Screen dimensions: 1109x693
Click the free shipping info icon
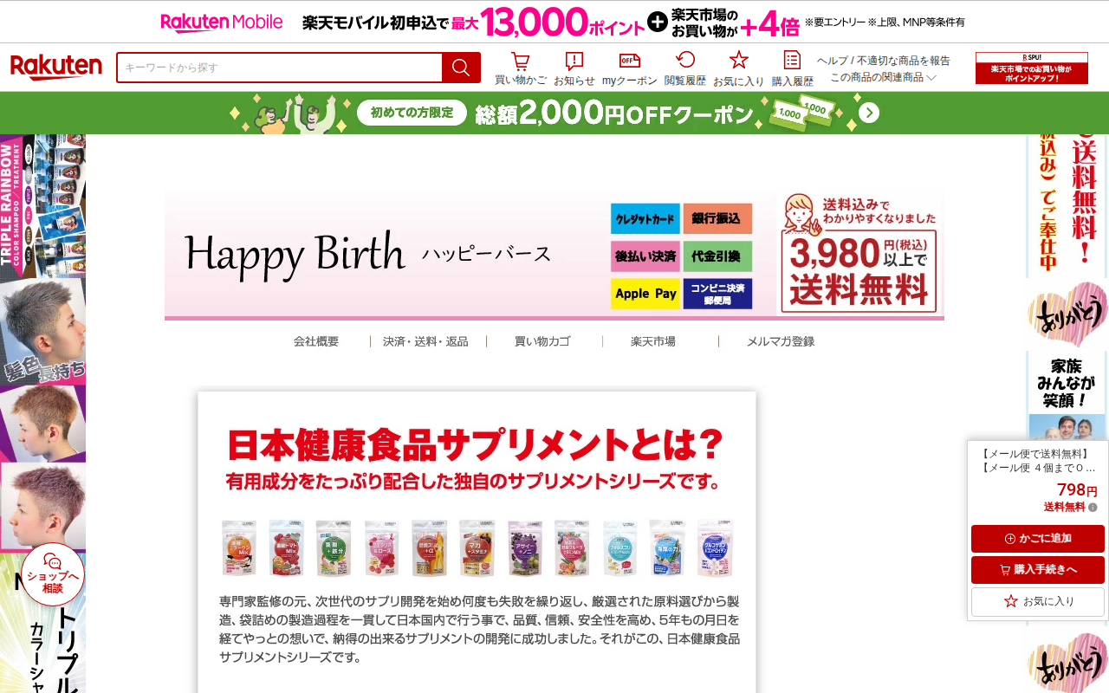[x=1093, y=508]
